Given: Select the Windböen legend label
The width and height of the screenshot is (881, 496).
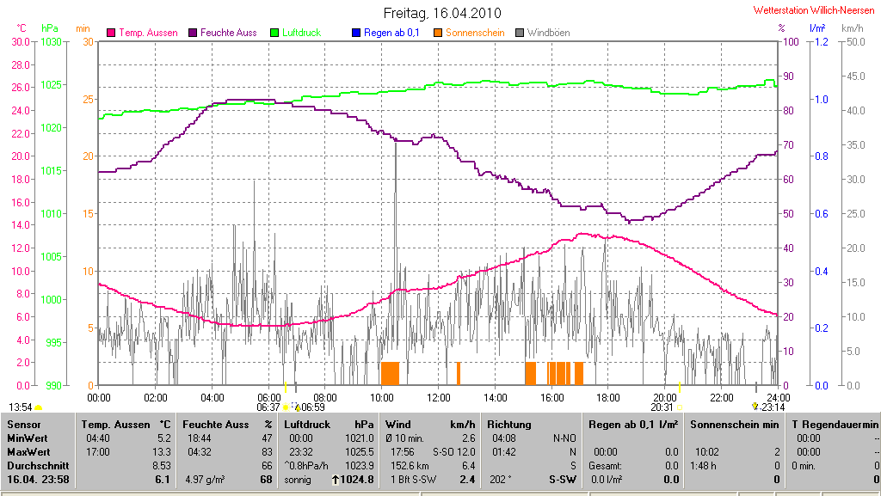Looking at the screenshot, I should (x=548, y=34).
